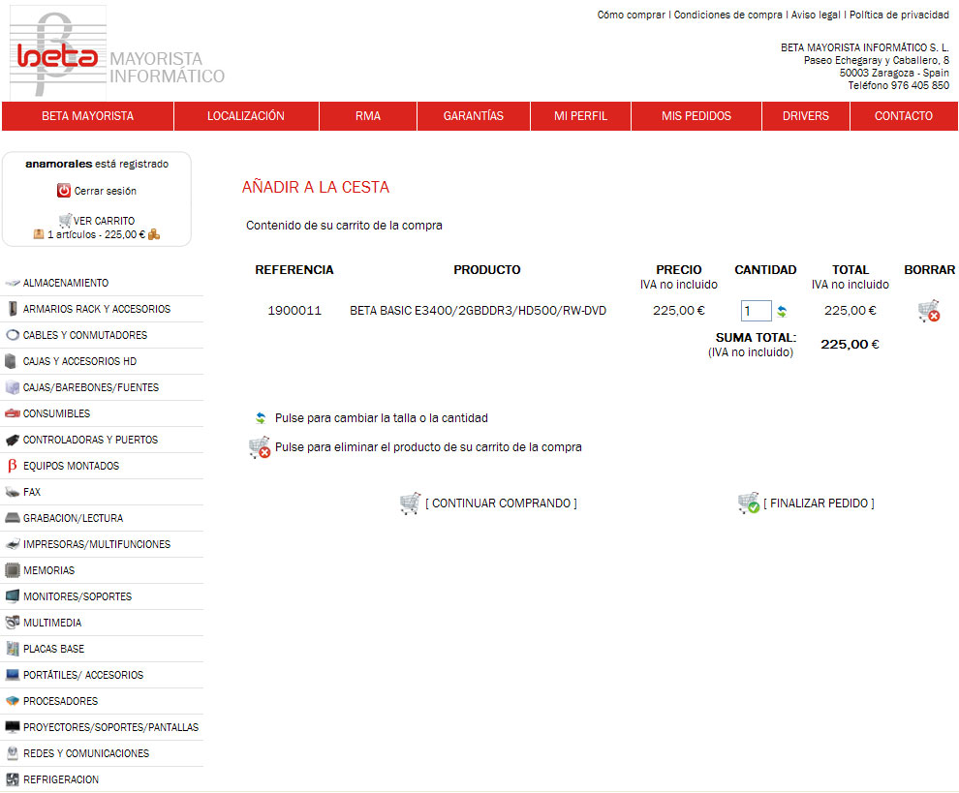Click the CONSUMIBLES red cartridge icon

[x=13, y=413]
